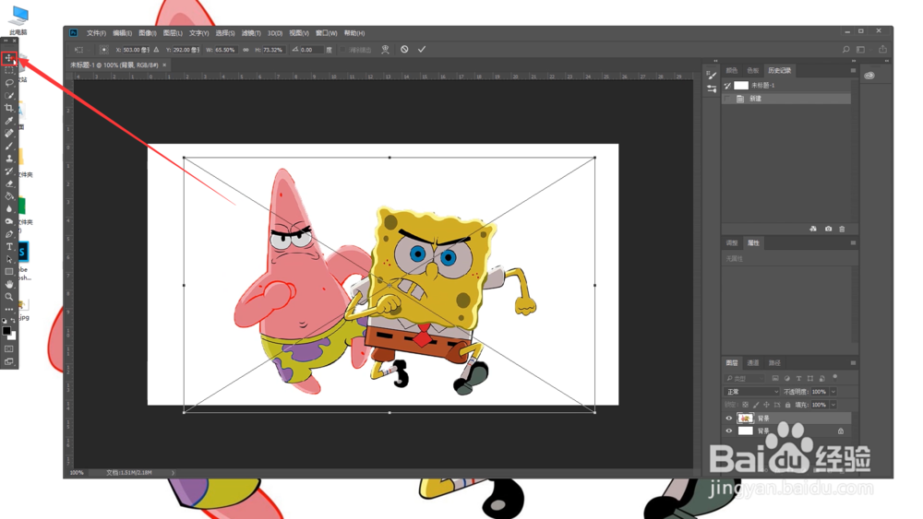Switch to the 通道 tab
Viewport: 923px width, 519px height.
point(753,363)
